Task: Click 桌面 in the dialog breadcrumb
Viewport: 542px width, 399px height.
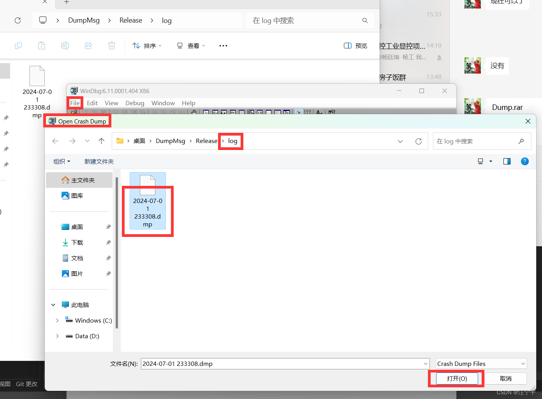Action: (x=139, y=141)
